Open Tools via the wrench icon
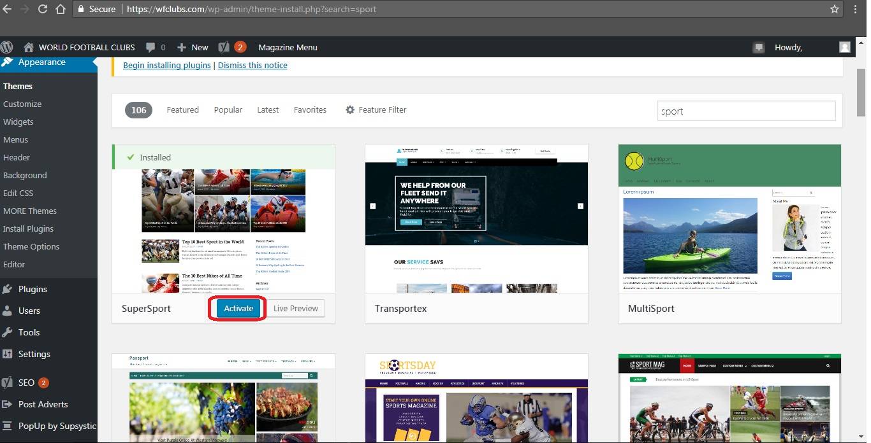This screenshot has height=443, width=871. pos(7,332)
